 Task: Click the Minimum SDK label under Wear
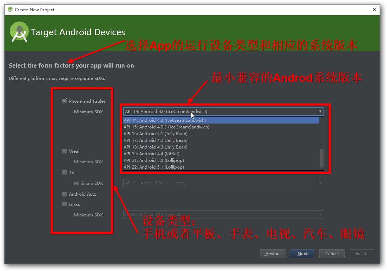coord(88,162)
